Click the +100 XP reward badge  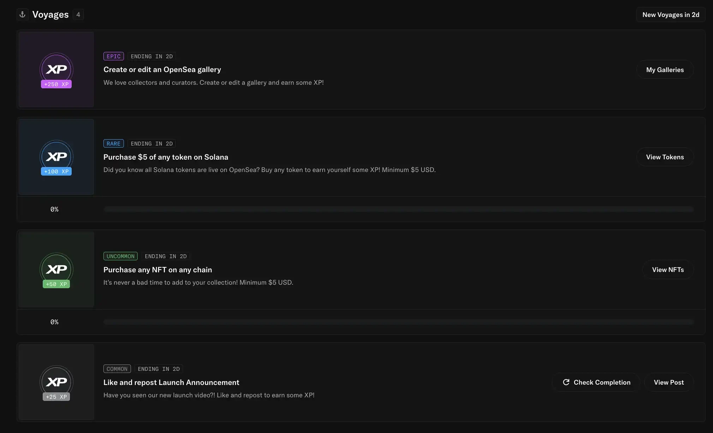(56, 171)
